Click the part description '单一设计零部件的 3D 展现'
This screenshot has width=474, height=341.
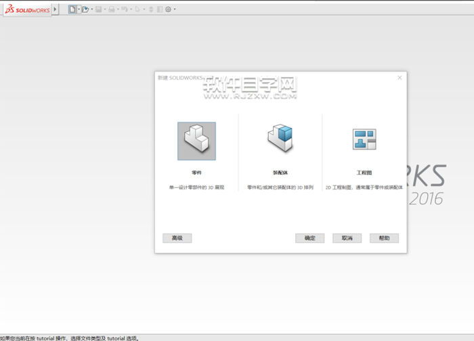coord(196,187)
